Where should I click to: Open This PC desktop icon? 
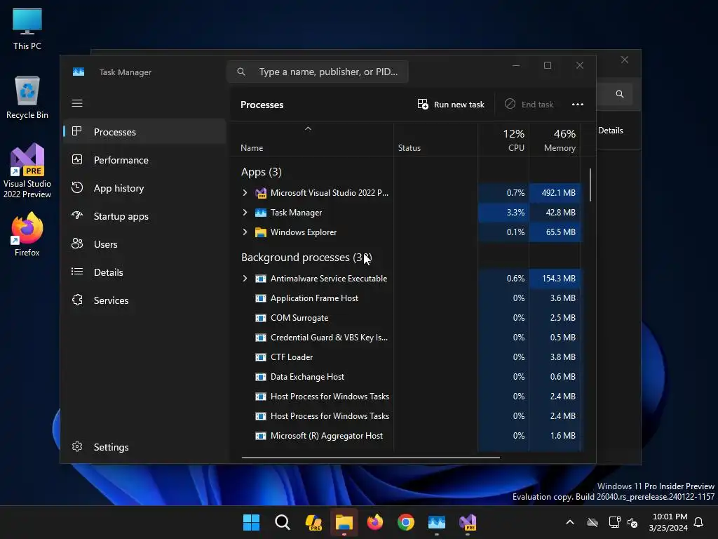[27, 29]
